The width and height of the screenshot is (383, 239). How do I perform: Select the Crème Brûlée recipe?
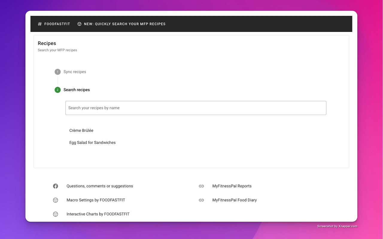click(81, 131)
